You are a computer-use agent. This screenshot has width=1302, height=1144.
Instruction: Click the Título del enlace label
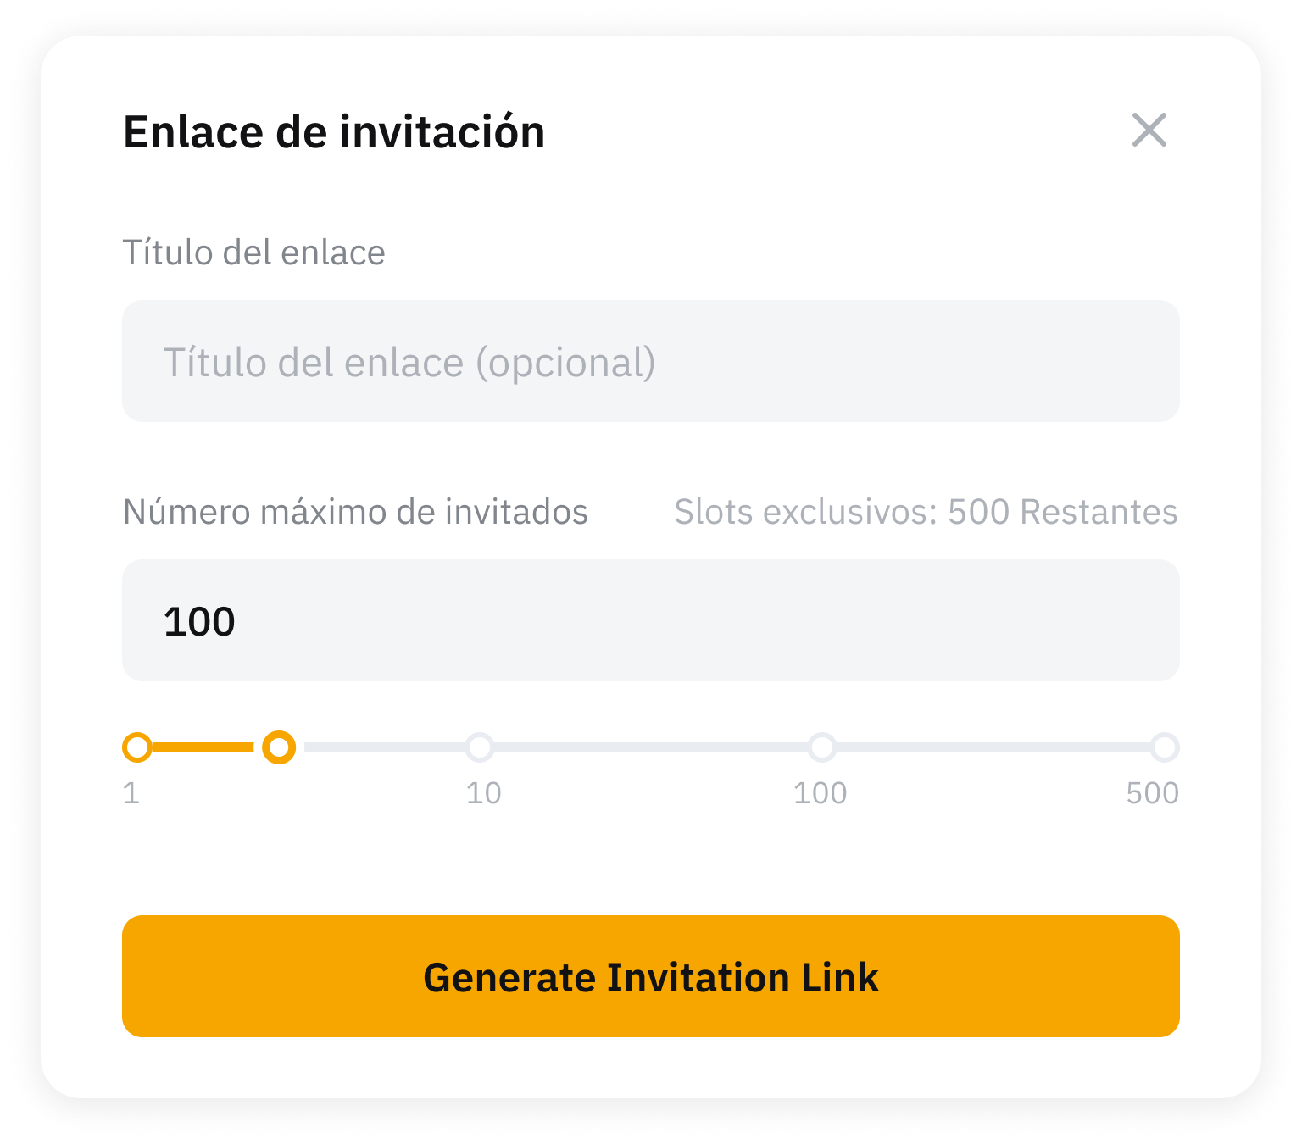pyautogui.click(x=254, y=253)
